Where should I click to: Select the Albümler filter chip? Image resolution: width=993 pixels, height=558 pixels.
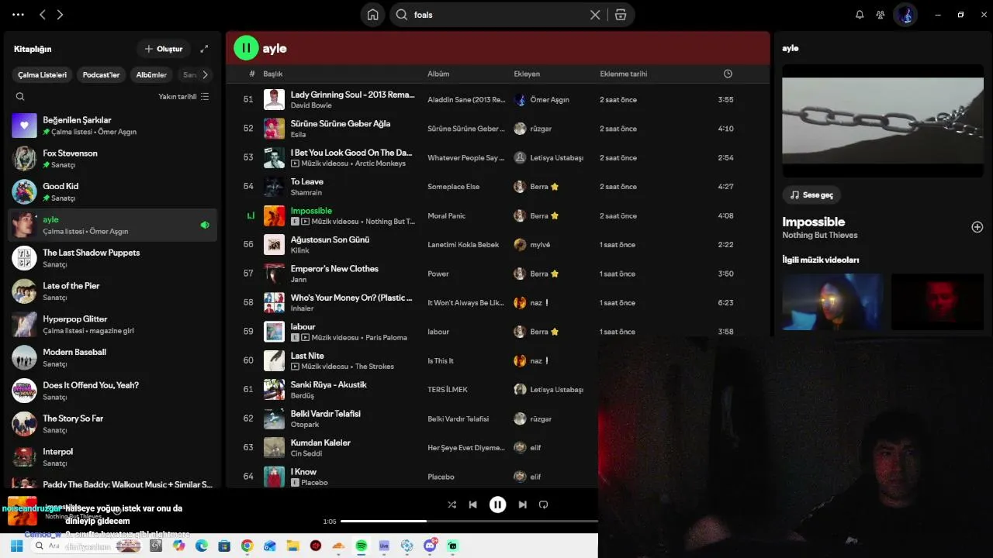tap(151, 75)
